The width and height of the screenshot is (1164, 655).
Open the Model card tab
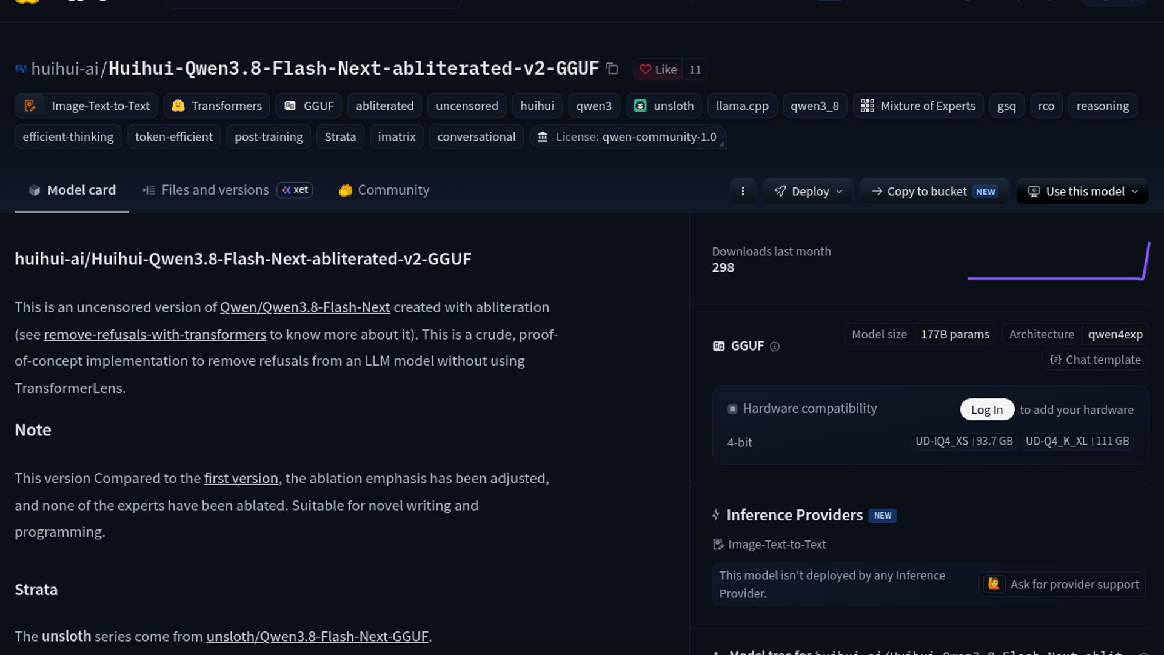[x=72, y=190]
